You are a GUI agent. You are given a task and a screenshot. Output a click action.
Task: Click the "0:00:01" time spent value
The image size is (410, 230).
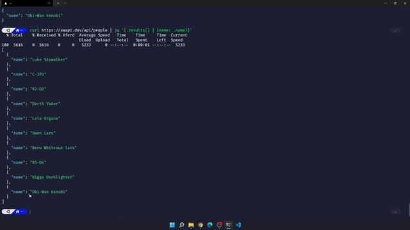(141, 45)
